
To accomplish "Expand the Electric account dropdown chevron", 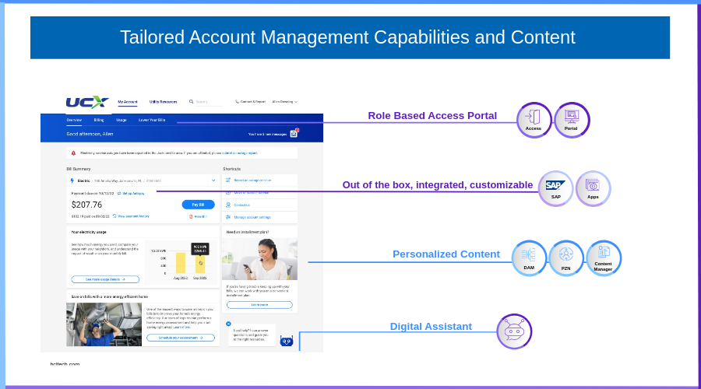I will 213,180.
